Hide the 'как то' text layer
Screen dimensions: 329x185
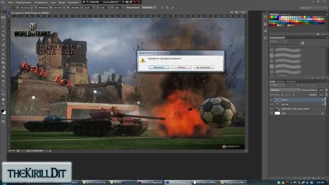tap(271, 100)
